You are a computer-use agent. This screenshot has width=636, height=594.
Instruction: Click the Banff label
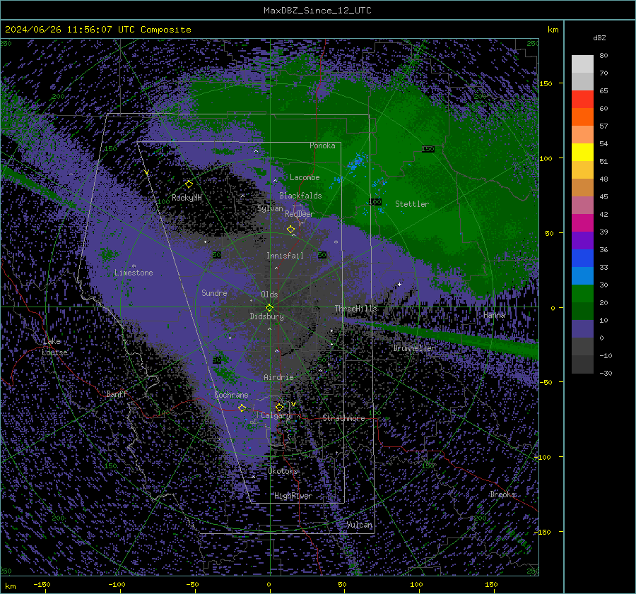click(x=117, y=393)
